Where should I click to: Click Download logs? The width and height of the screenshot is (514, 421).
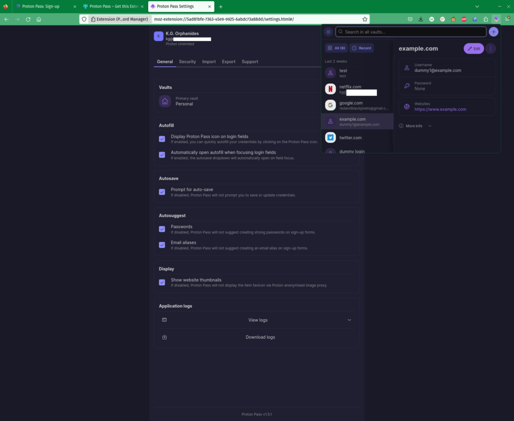(x=257, y=337)
